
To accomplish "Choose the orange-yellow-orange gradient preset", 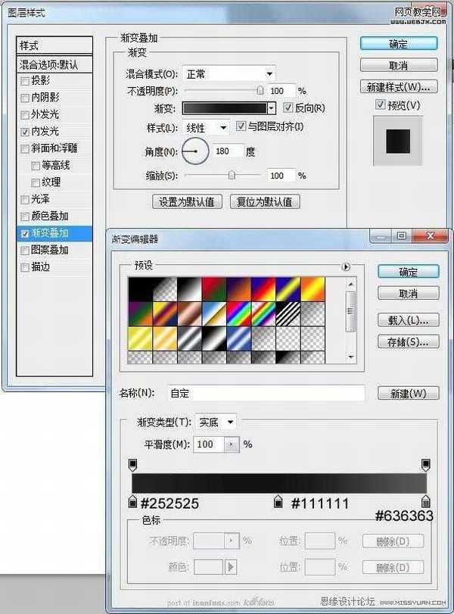I will [313, 289].
